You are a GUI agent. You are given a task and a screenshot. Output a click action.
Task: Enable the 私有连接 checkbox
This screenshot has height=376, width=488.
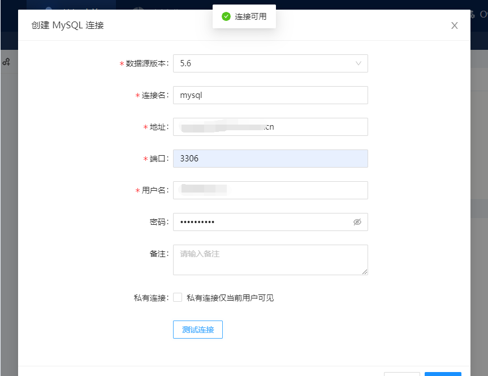(x=178, y=297)
